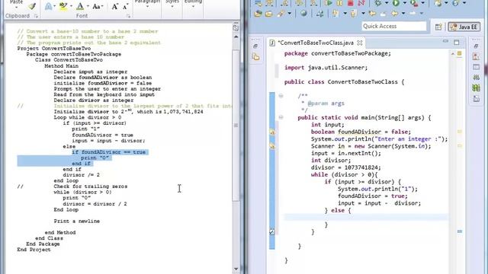Apply Text Effects in Word's Font group

coord(48,6)
